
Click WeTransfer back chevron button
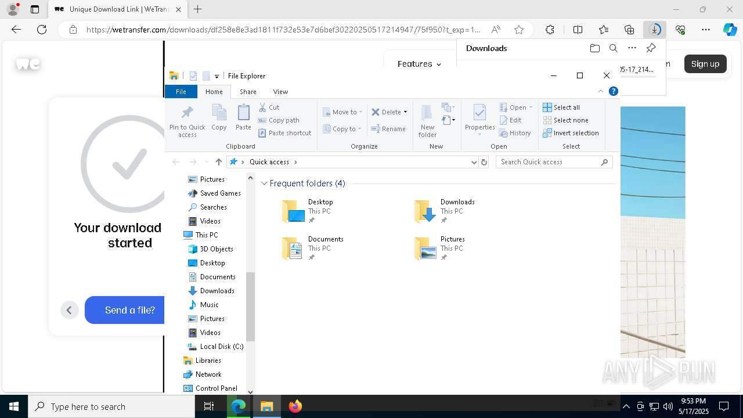(x=69, y=310)
